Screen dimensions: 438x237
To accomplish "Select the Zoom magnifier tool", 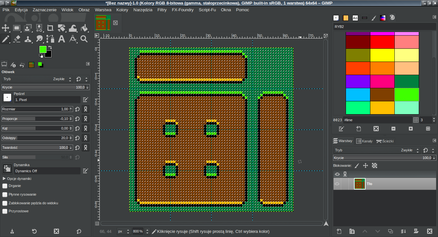I will [x=84, y=39].
